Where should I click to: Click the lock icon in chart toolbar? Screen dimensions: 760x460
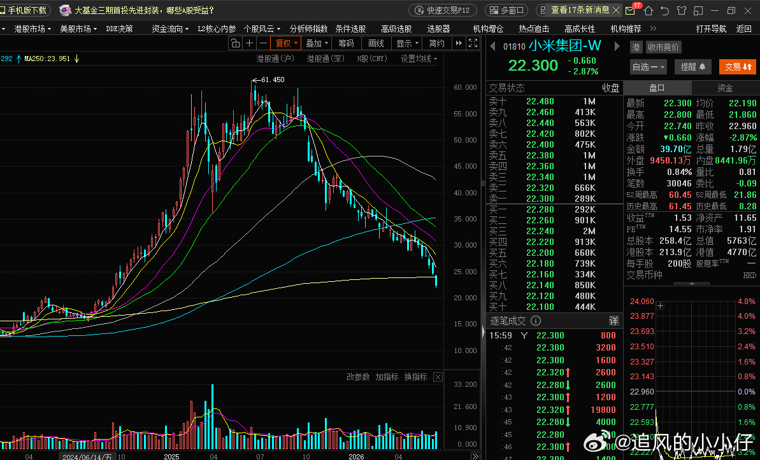click(235, 43)
